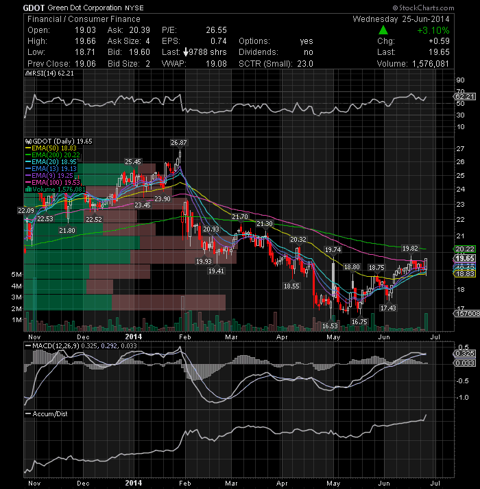Click the 23.45 price label
480x489 pixels.
click(x=143, y=205)
